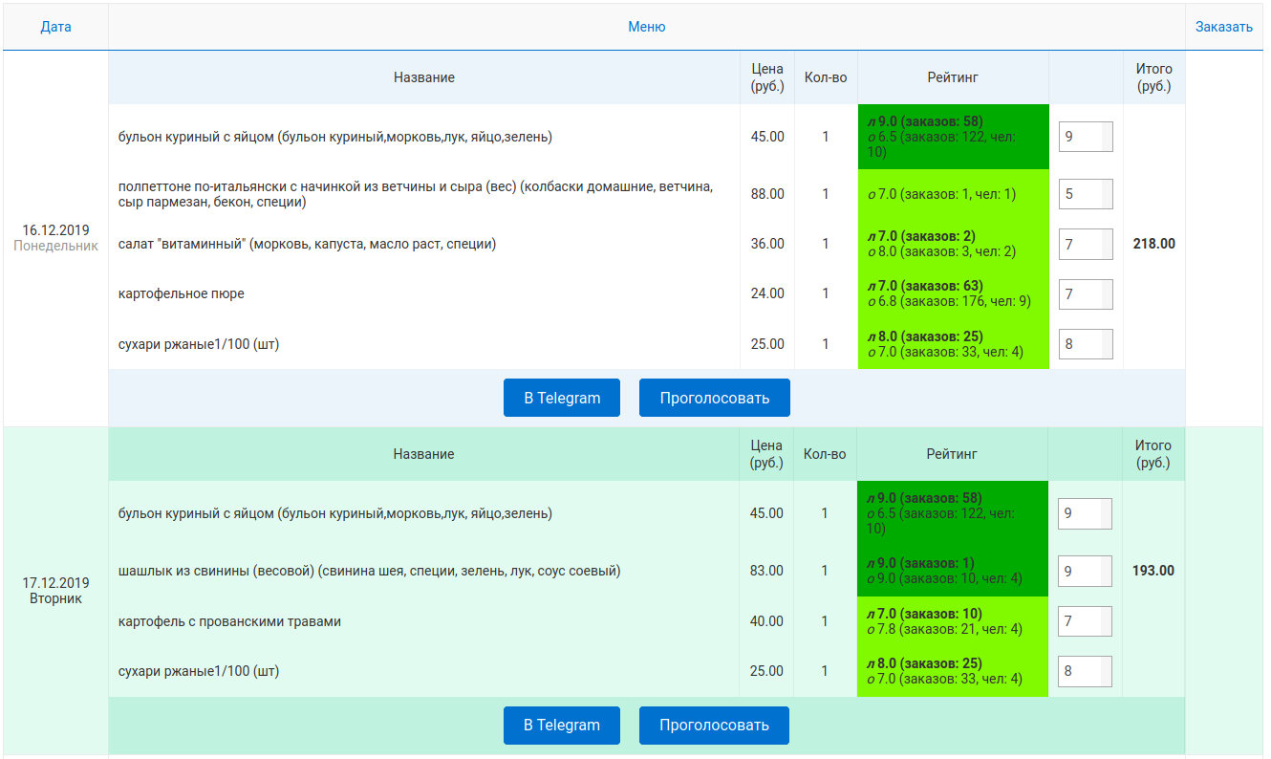Click Monday's total 218.00

pyautogui.click(x=1154, y=244)
